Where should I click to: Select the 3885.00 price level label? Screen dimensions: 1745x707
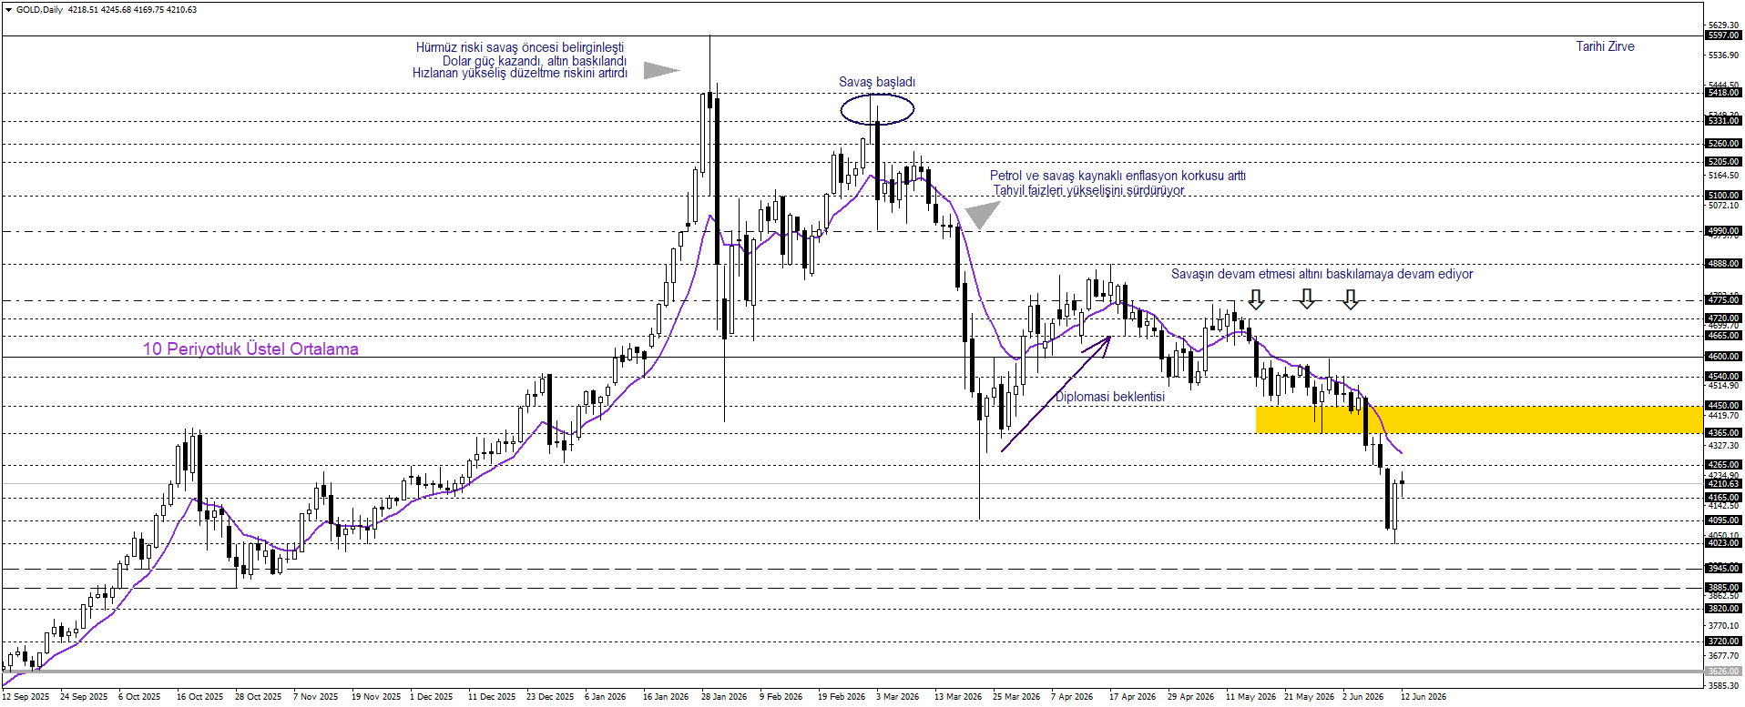click(1723, 588)
